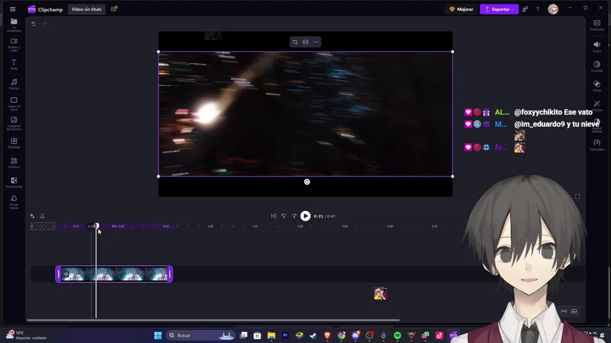Open the help question mark

coord(537,9)
